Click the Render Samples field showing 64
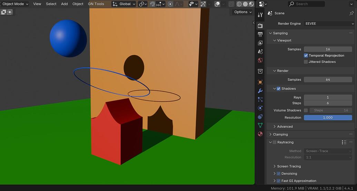 pos(328,80)
